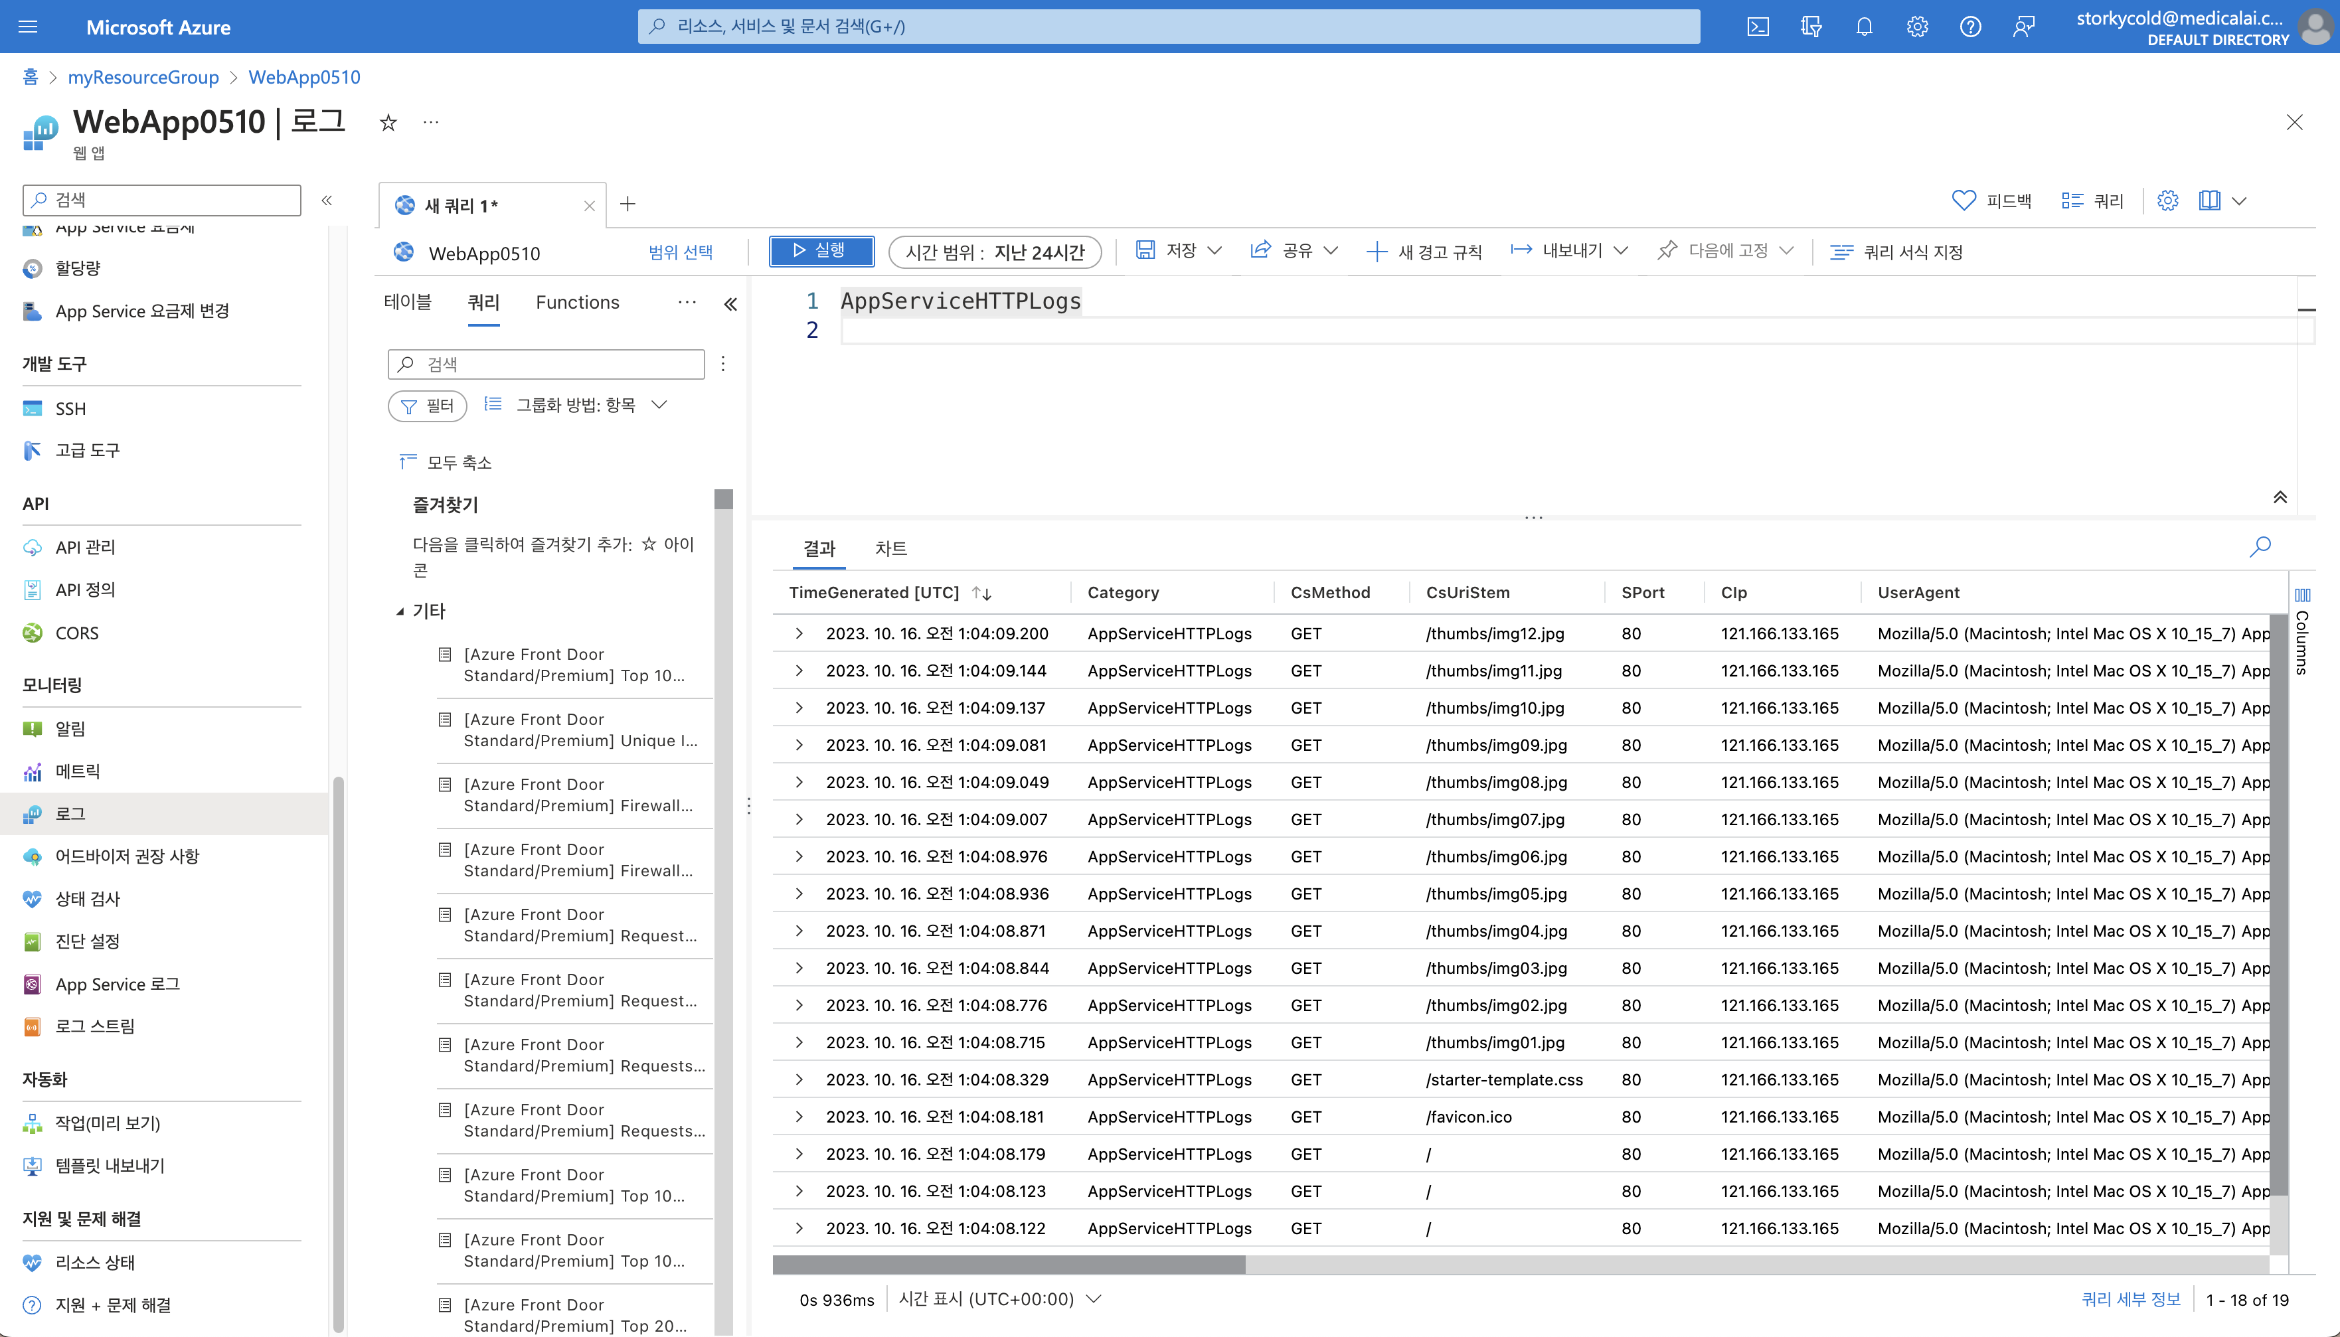Switch to the 테이블 tab
Image resolution: width=2340 pixels, height=1337 pixels.
tap(407, 302)
